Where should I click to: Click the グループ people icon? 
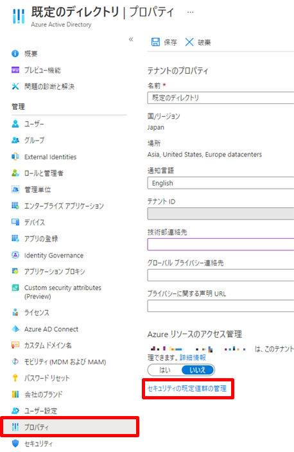(x=15, y=140)
